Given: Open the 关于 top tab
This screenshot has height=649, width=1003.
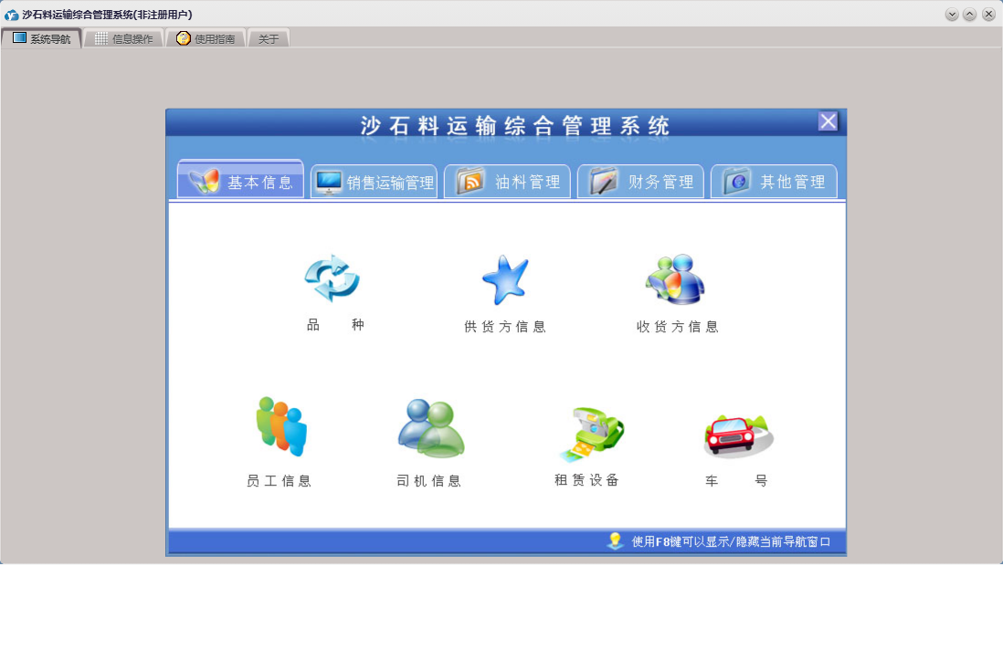Looking at the screenshot, I should [269, 39].
